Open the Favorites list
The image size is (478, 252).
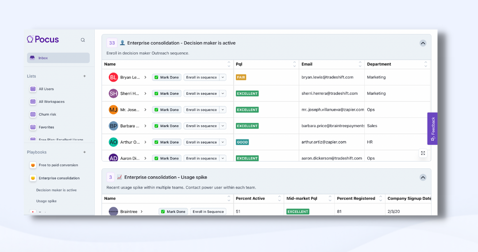[46, 127]
